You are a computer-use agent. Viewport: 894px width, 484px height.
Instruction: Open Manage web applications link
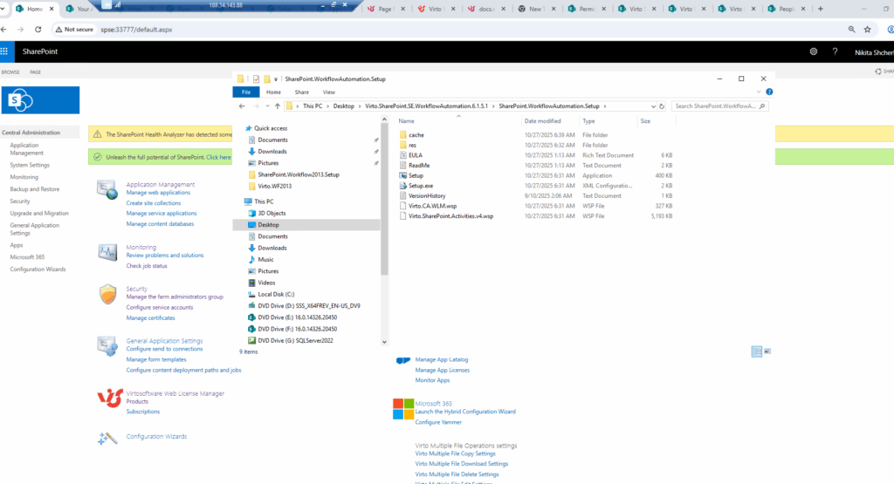click(x=158, y=193)
